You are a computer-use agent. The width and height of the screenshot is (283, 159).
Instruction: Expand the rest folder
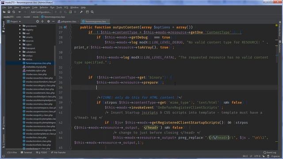click(20, 34)
